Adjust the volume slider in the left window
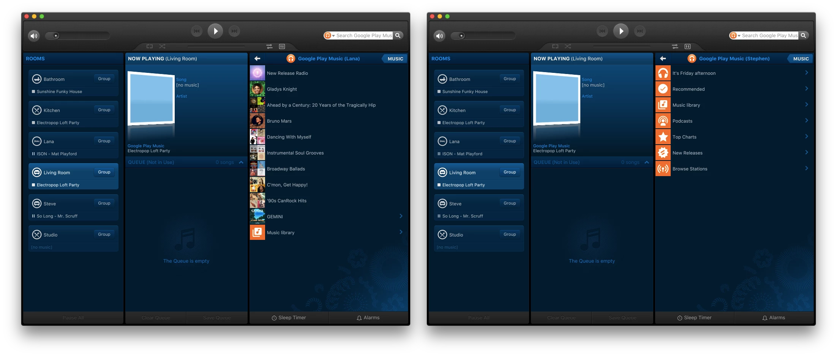834x356 pixels. click(77, 36)
